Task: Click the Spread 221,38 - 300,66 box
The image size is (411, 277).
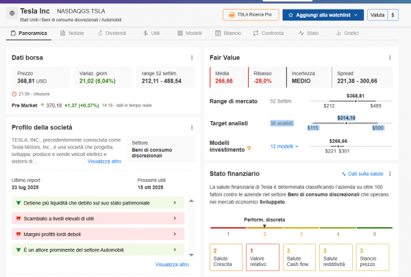Action: [x=362, y=77]
